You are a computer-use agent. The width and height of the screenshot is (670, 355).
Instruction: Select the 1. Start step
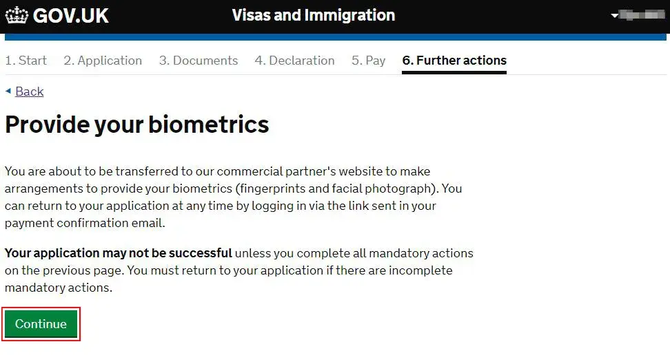26,61
